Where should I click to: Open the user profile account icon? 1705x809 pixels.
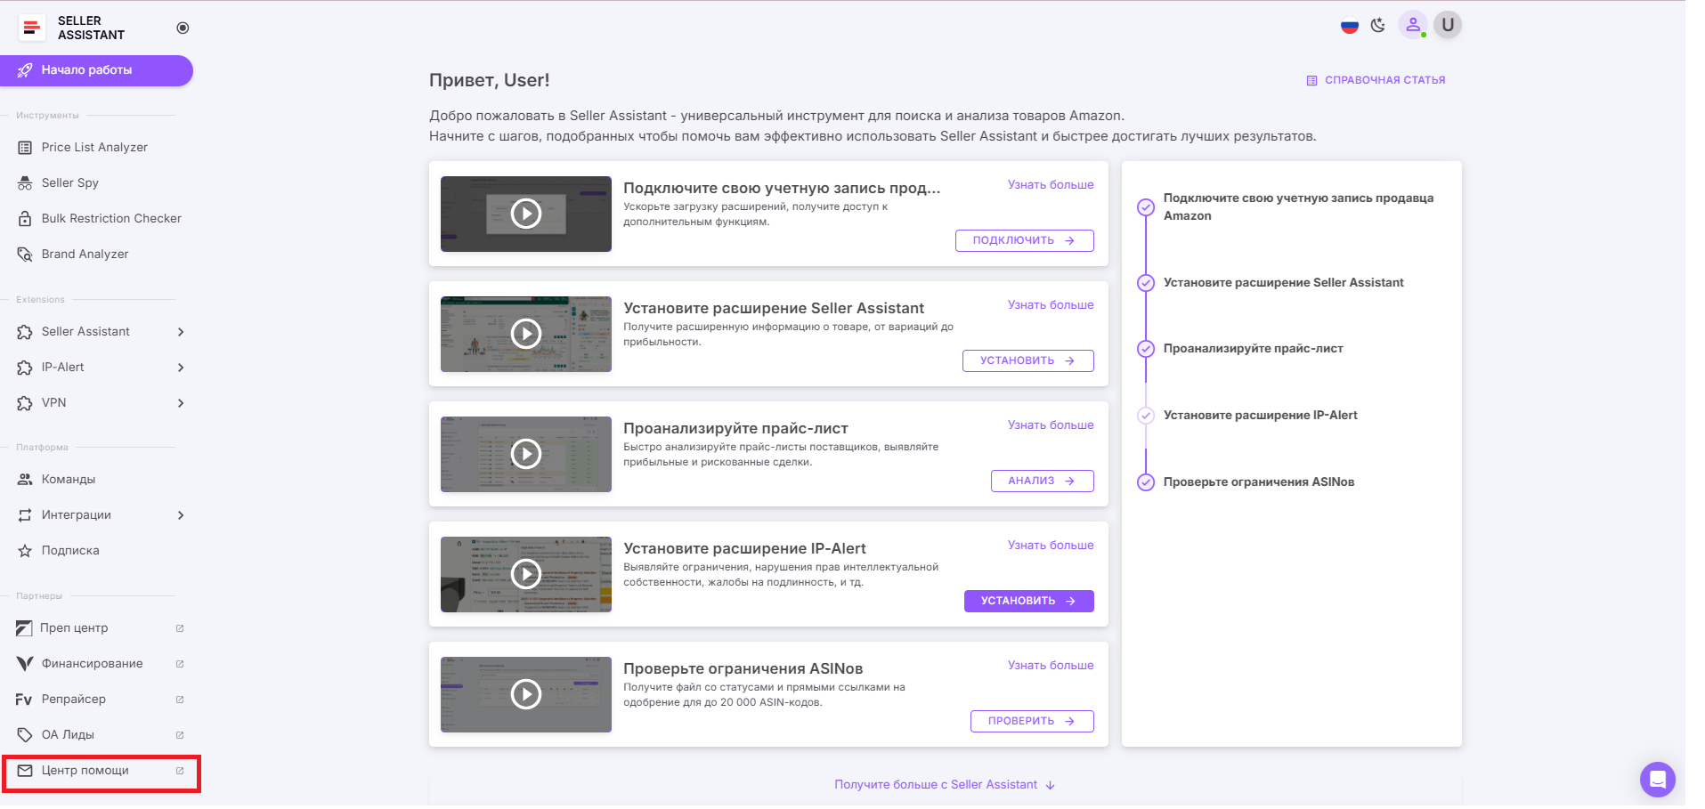[1412, 26]
